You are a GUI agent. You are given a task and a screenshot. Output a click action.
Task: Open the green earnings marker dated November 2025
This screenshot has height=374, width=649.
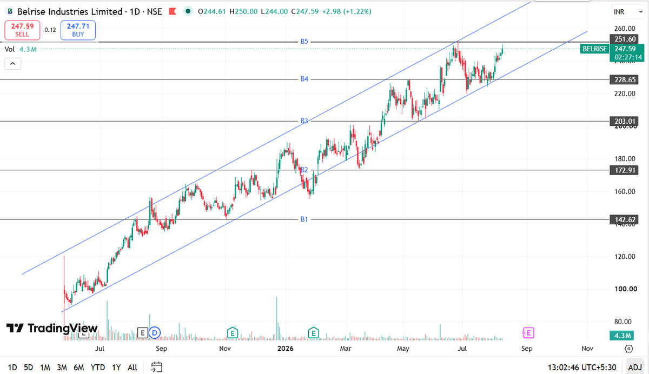(233, 332)
